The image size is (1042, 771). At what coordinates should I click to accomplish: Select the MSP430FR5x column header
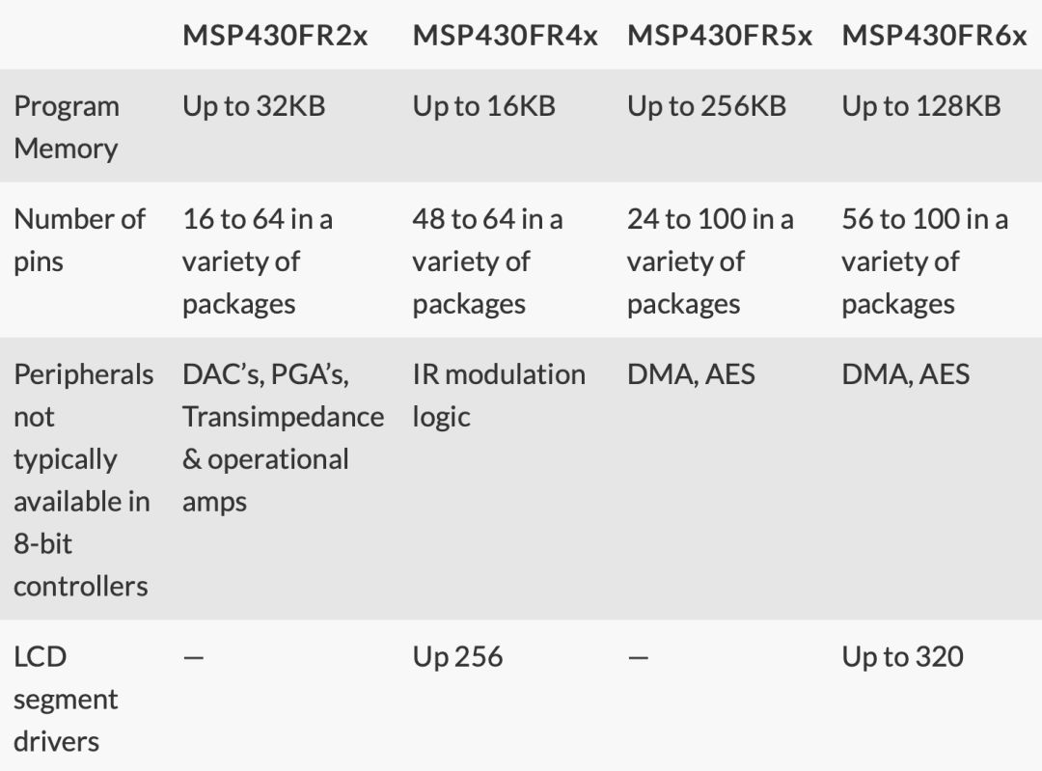720,36
